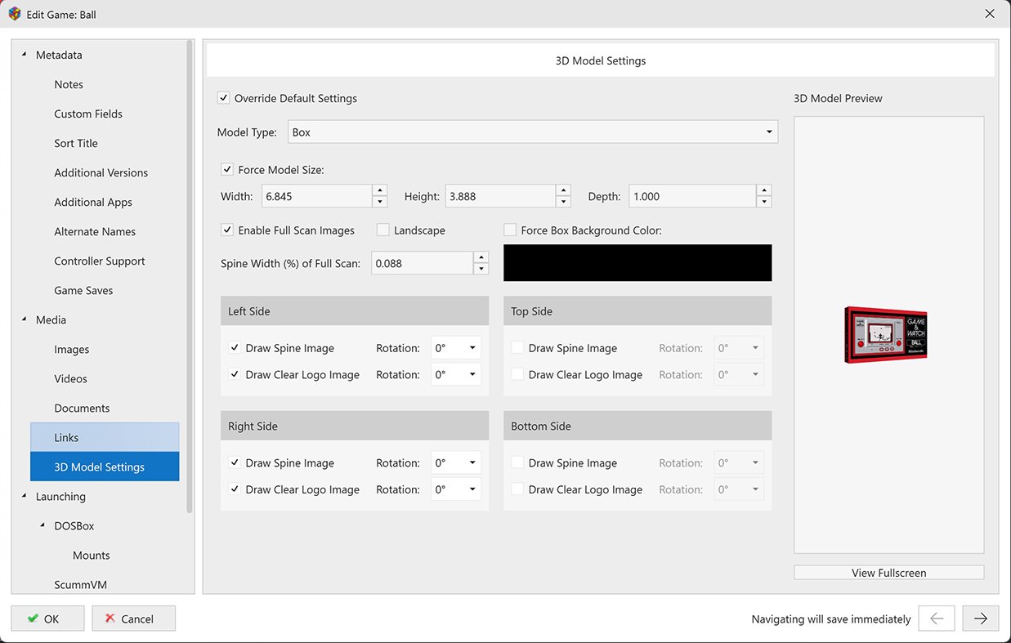Increase Spine Width with the up spinner arrow
This screenshot has height=643, width=1011.
[x=481, y=257]
